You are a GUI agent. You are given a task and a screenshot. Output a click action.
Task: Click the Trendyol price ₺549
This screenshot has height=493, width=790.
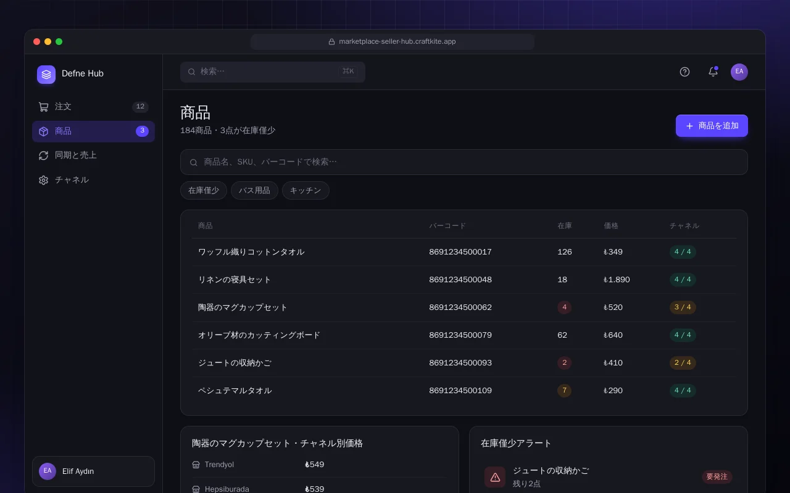coord(314,465)
